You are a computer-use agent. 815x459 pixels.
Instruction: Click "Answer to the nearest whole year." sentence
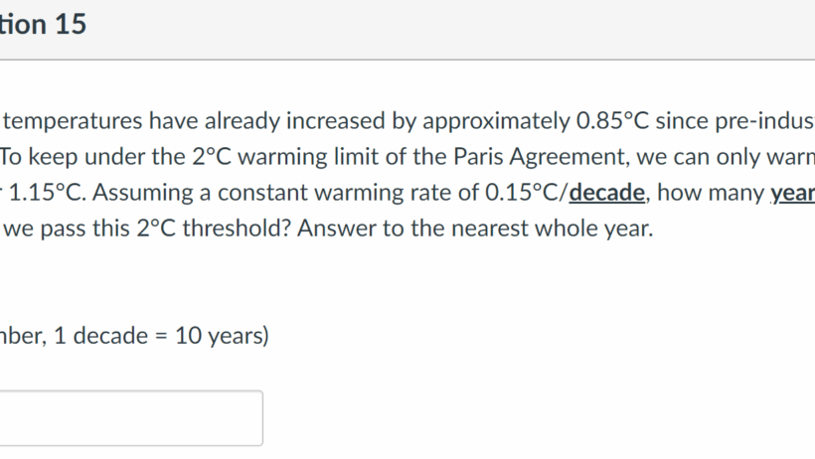pyautogui.click(x=475, y=229)
